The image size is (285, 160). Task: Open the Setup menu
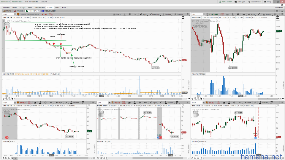click(268, 2)
